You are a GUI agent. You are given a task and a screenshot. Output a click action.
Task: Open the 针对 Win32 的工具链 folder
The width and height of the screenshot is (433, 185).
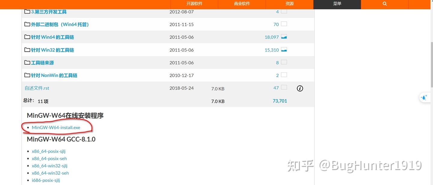(52, 50)
